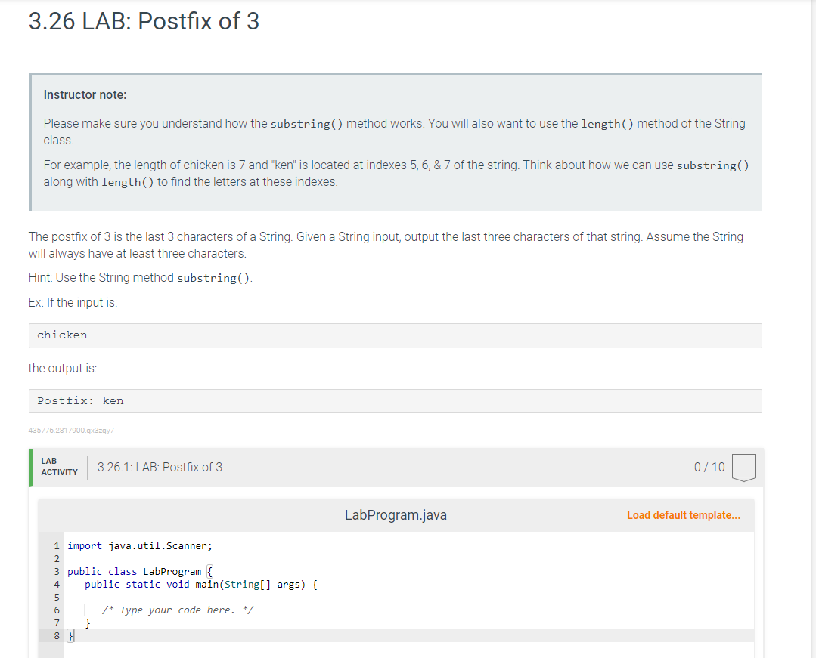
Task: Click the small ID text below the output box
Action: click(x=71, y=431)
